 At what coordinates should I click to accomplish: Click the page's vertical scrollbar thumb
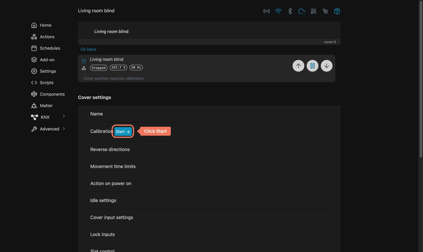tap(421, 79)
